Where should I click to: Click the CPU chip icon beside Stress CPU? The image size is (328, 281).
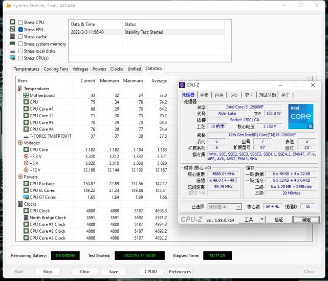point(13,22)
